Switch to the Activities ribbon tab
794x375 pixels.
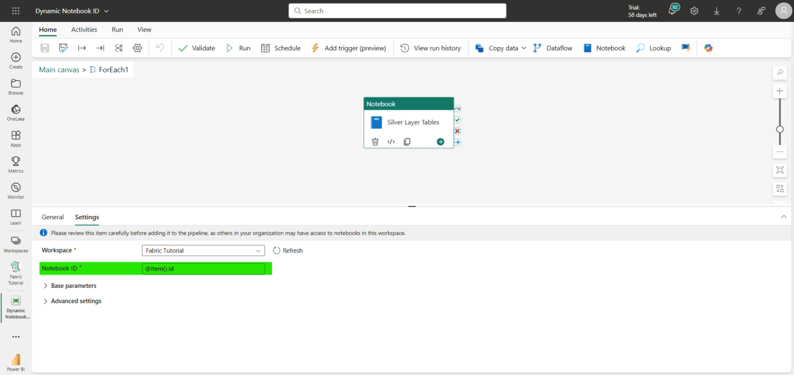pos(84,29)
